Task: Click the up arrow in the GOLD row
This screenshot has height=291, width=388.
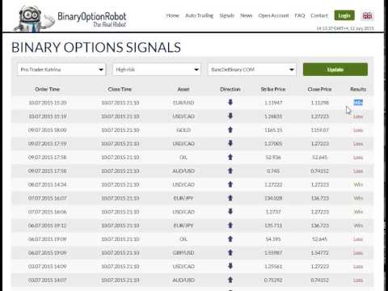Action: click(230, 129)
